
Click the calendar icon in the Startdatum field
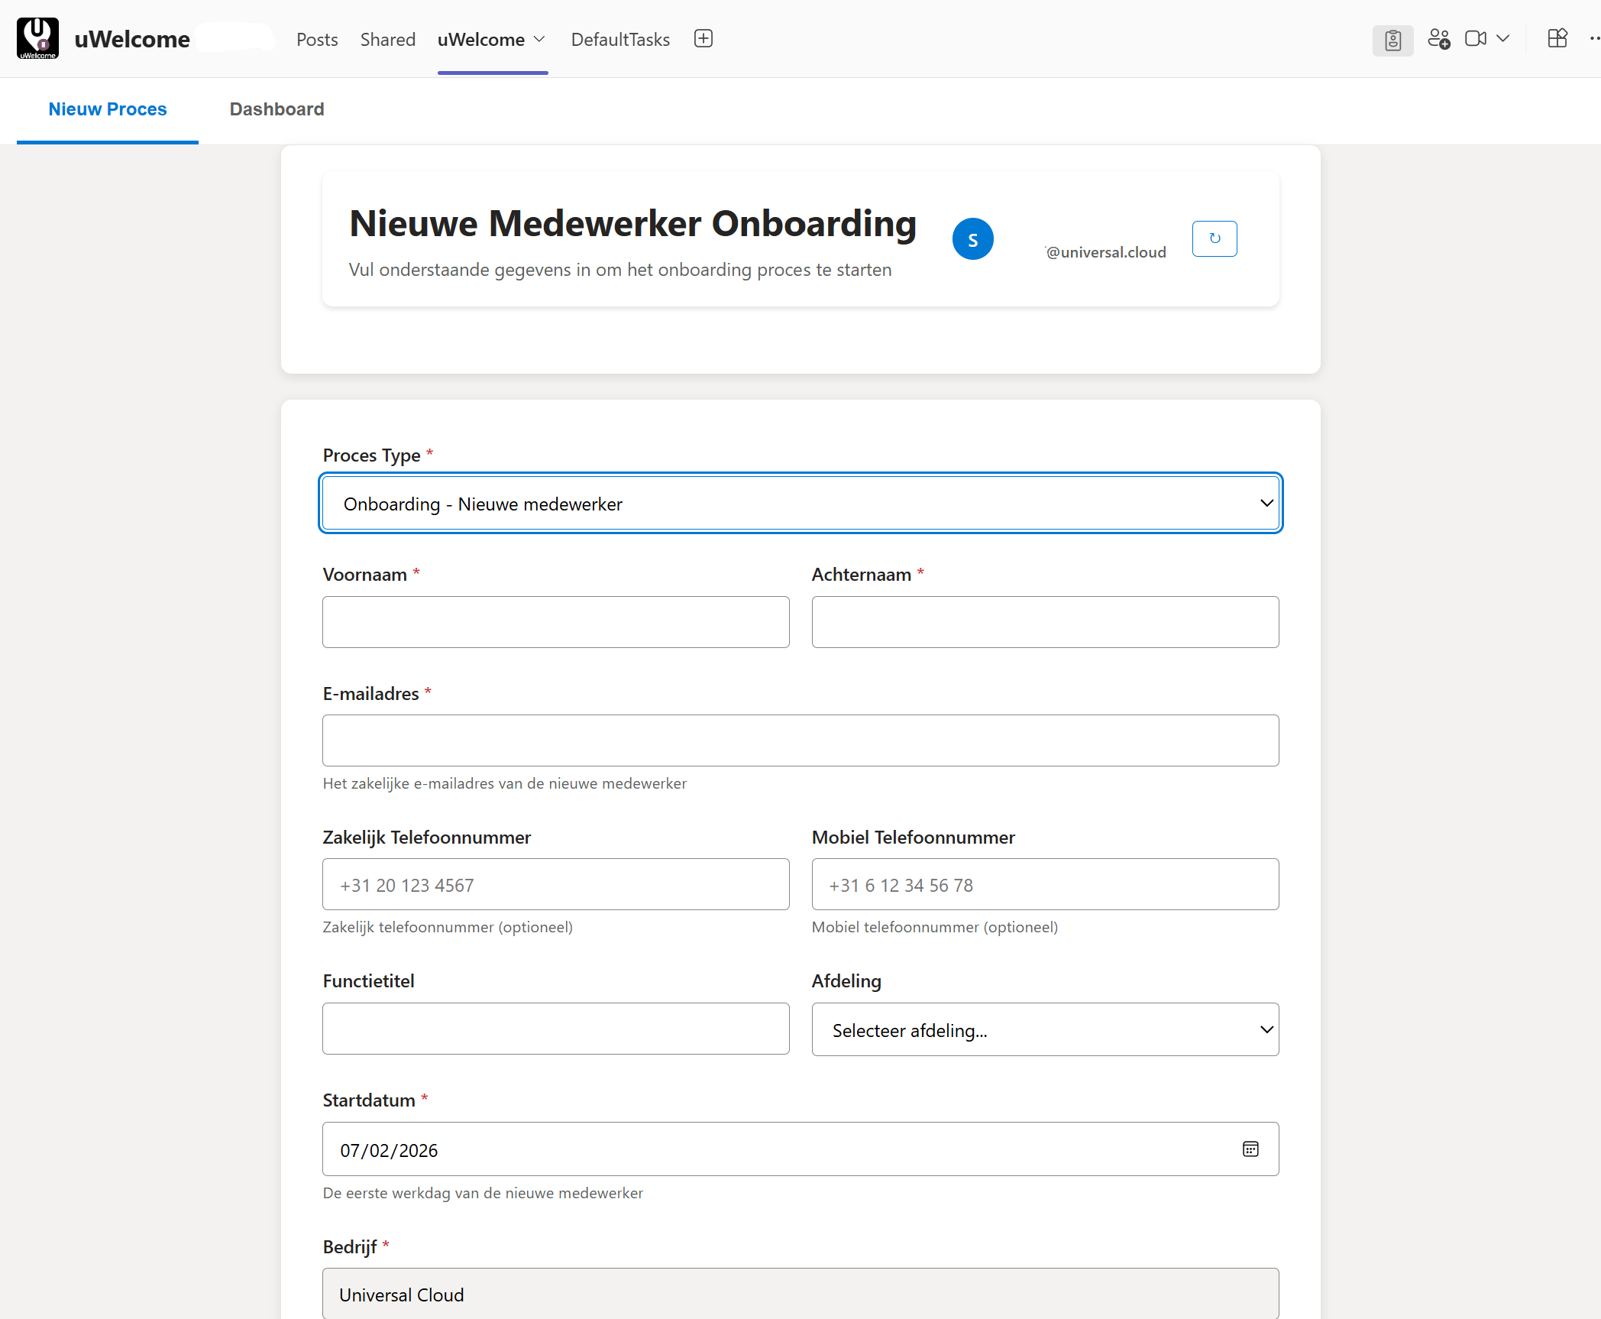[1250, 1149]
